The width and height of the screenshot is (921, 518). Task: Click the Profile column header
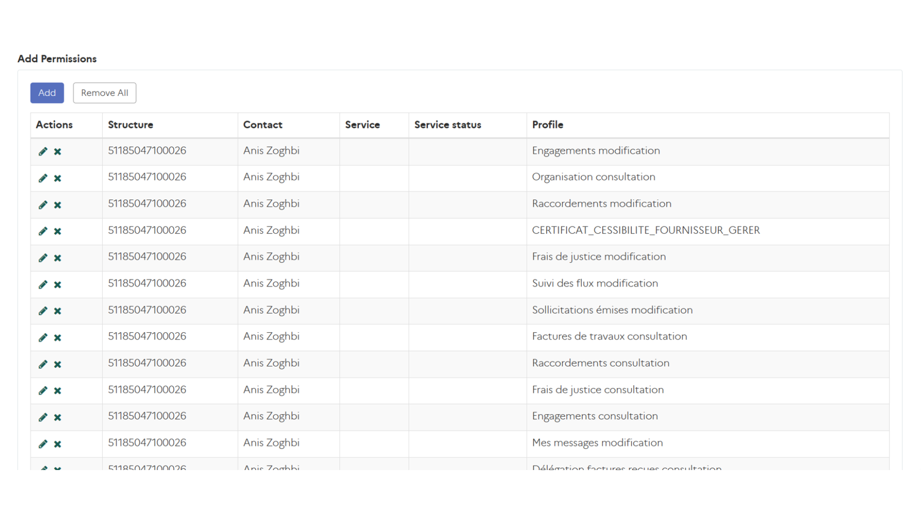pyautogui.click(x=547, y=125)
